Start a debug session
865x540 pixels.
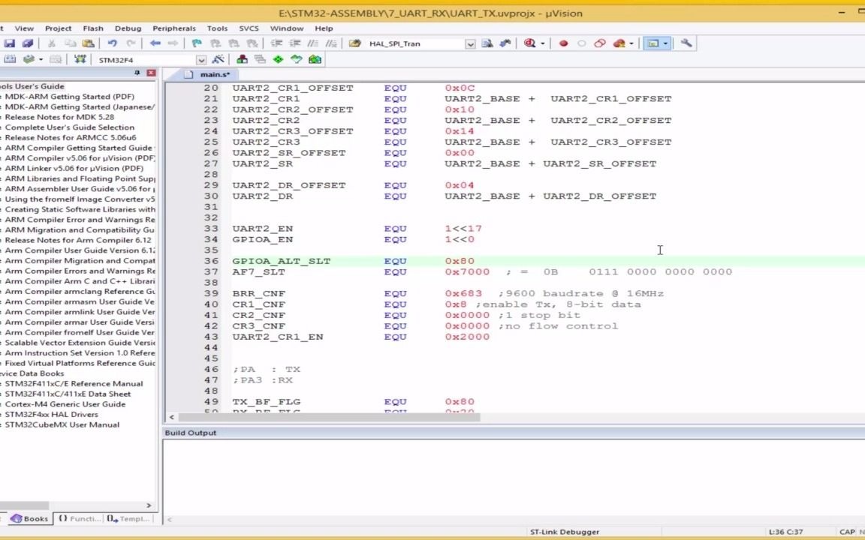529,43
